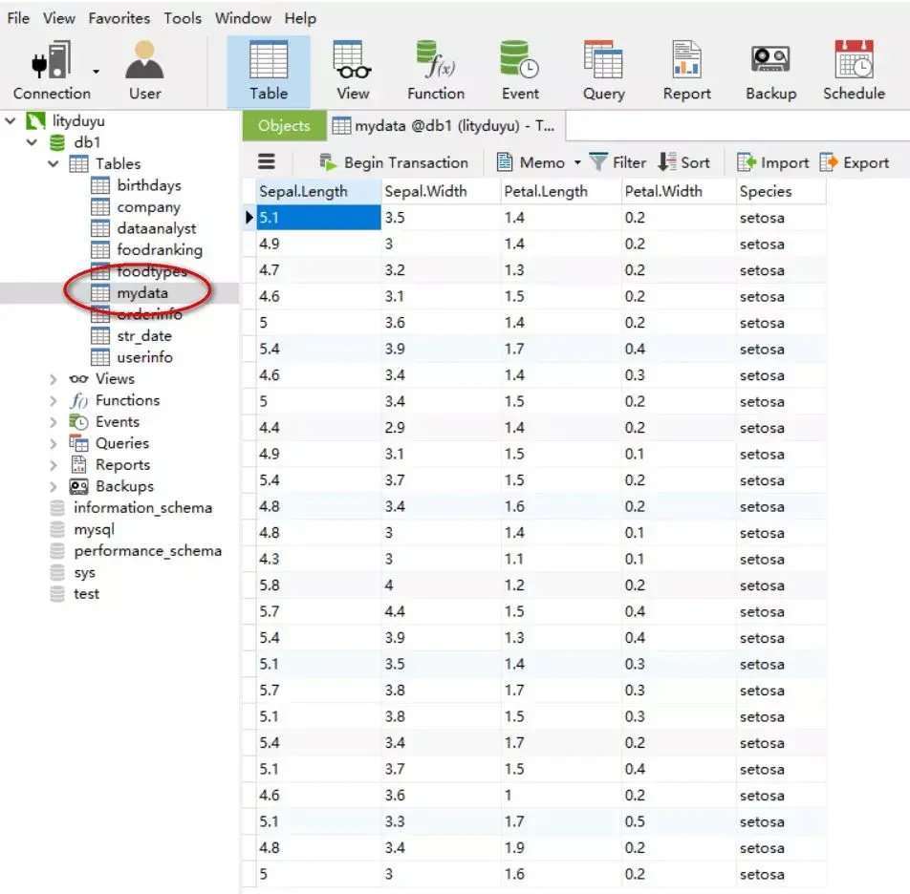Click the Export button
910x894 pixels.
(x=854, y=162)
